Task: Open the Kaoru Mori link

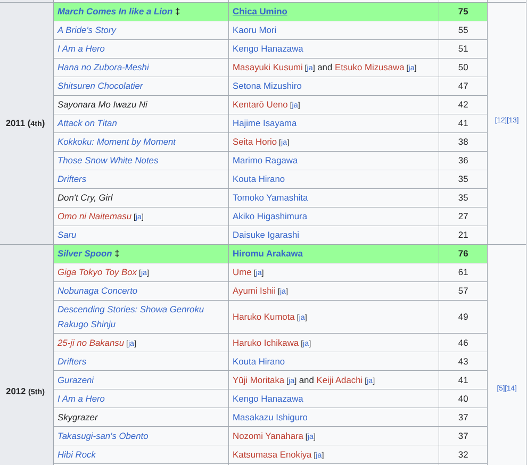Action: pos(254,30)
